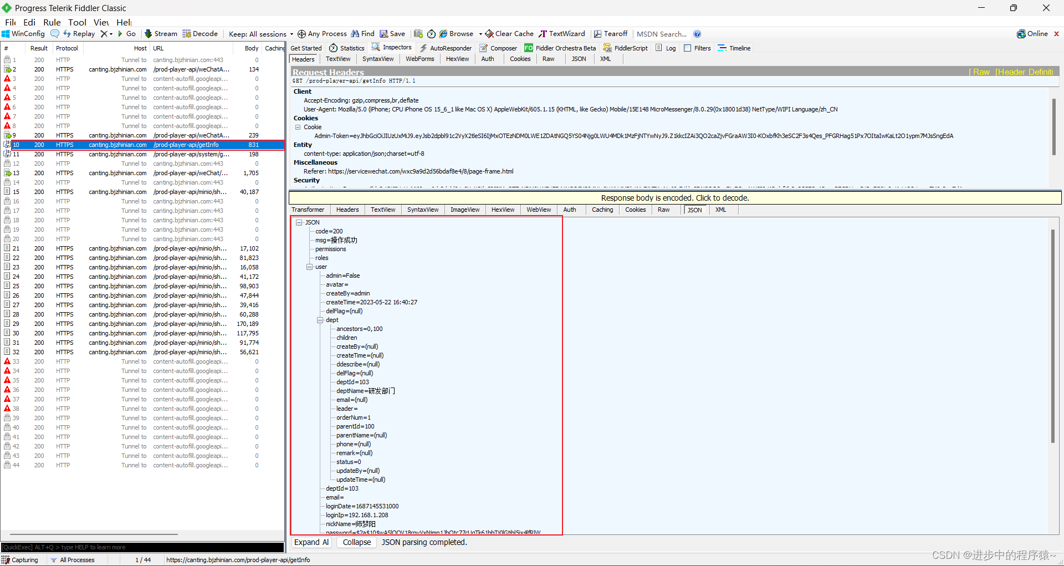Open the Statistics tab
The image size is (1064, 566).
click(x=347, y=48)
